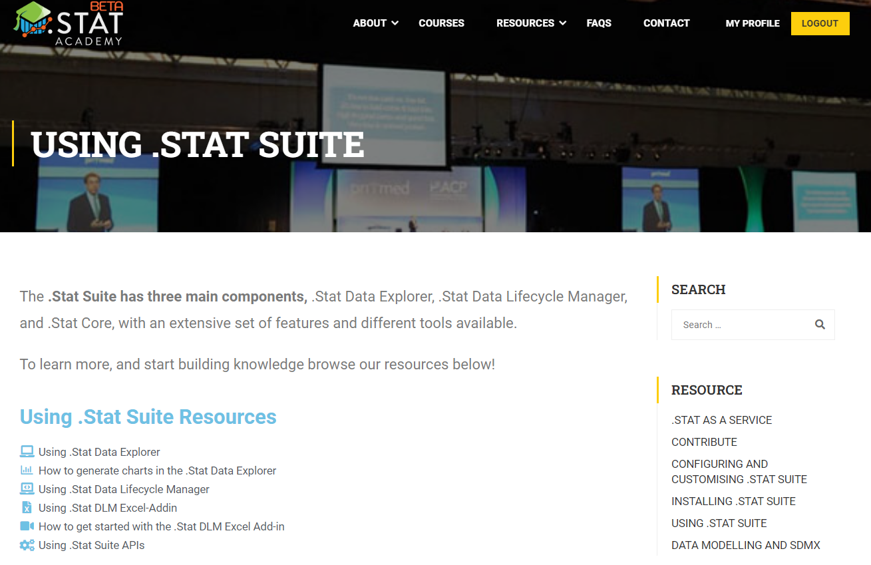Click the laptop icon beside Using .Stat Data Explorer
This screenshot has height=565, width=871.
pyautogui.click(x=26, y=451)
